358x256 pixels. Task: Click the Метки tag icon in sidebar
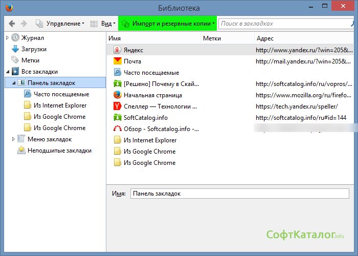coord(15,60)
